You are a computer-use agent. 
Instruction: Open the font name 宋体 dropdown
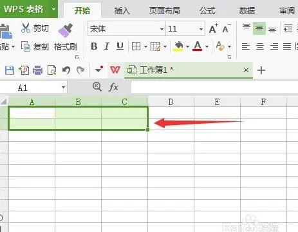tap(162, 29)
